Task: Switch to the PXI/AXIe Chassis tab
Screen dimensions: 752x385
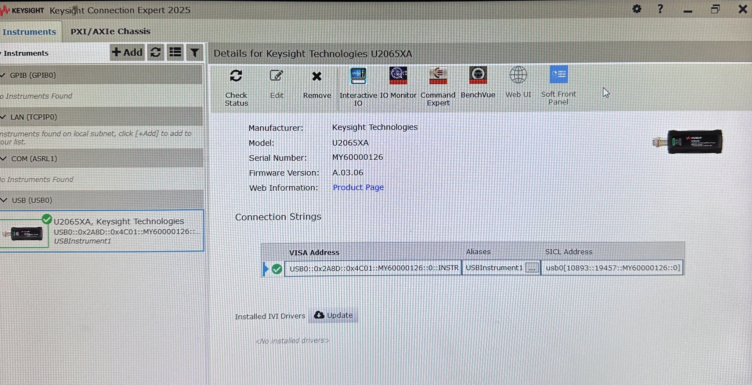Action: click(x=110, y=32)
